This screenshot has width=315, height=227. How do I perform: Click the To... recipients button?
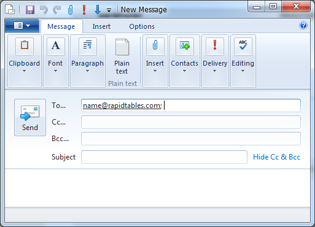[x=59, y=106]
